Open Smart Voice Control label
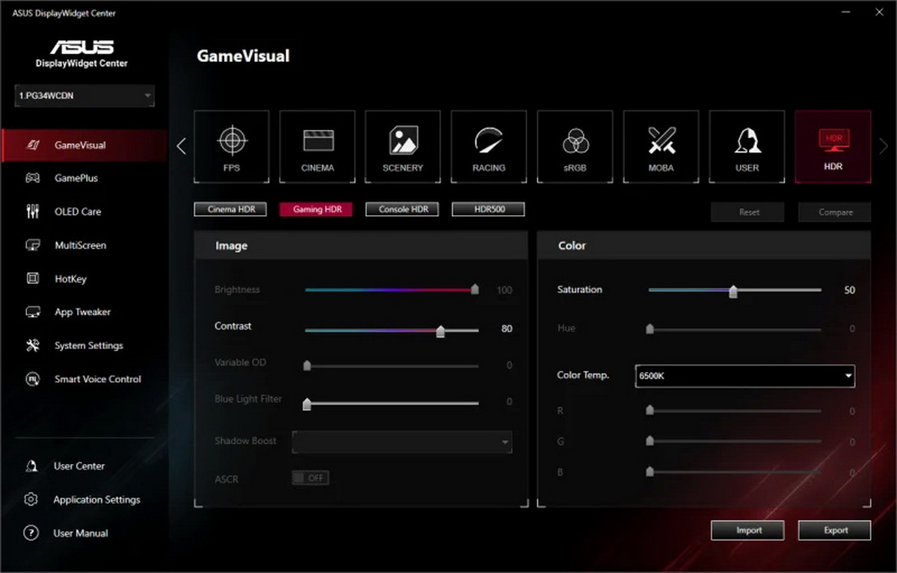 coord(97,379)
